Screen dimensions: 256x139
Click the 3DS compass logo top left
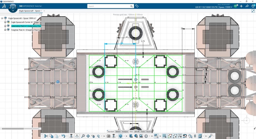(4, 6)
